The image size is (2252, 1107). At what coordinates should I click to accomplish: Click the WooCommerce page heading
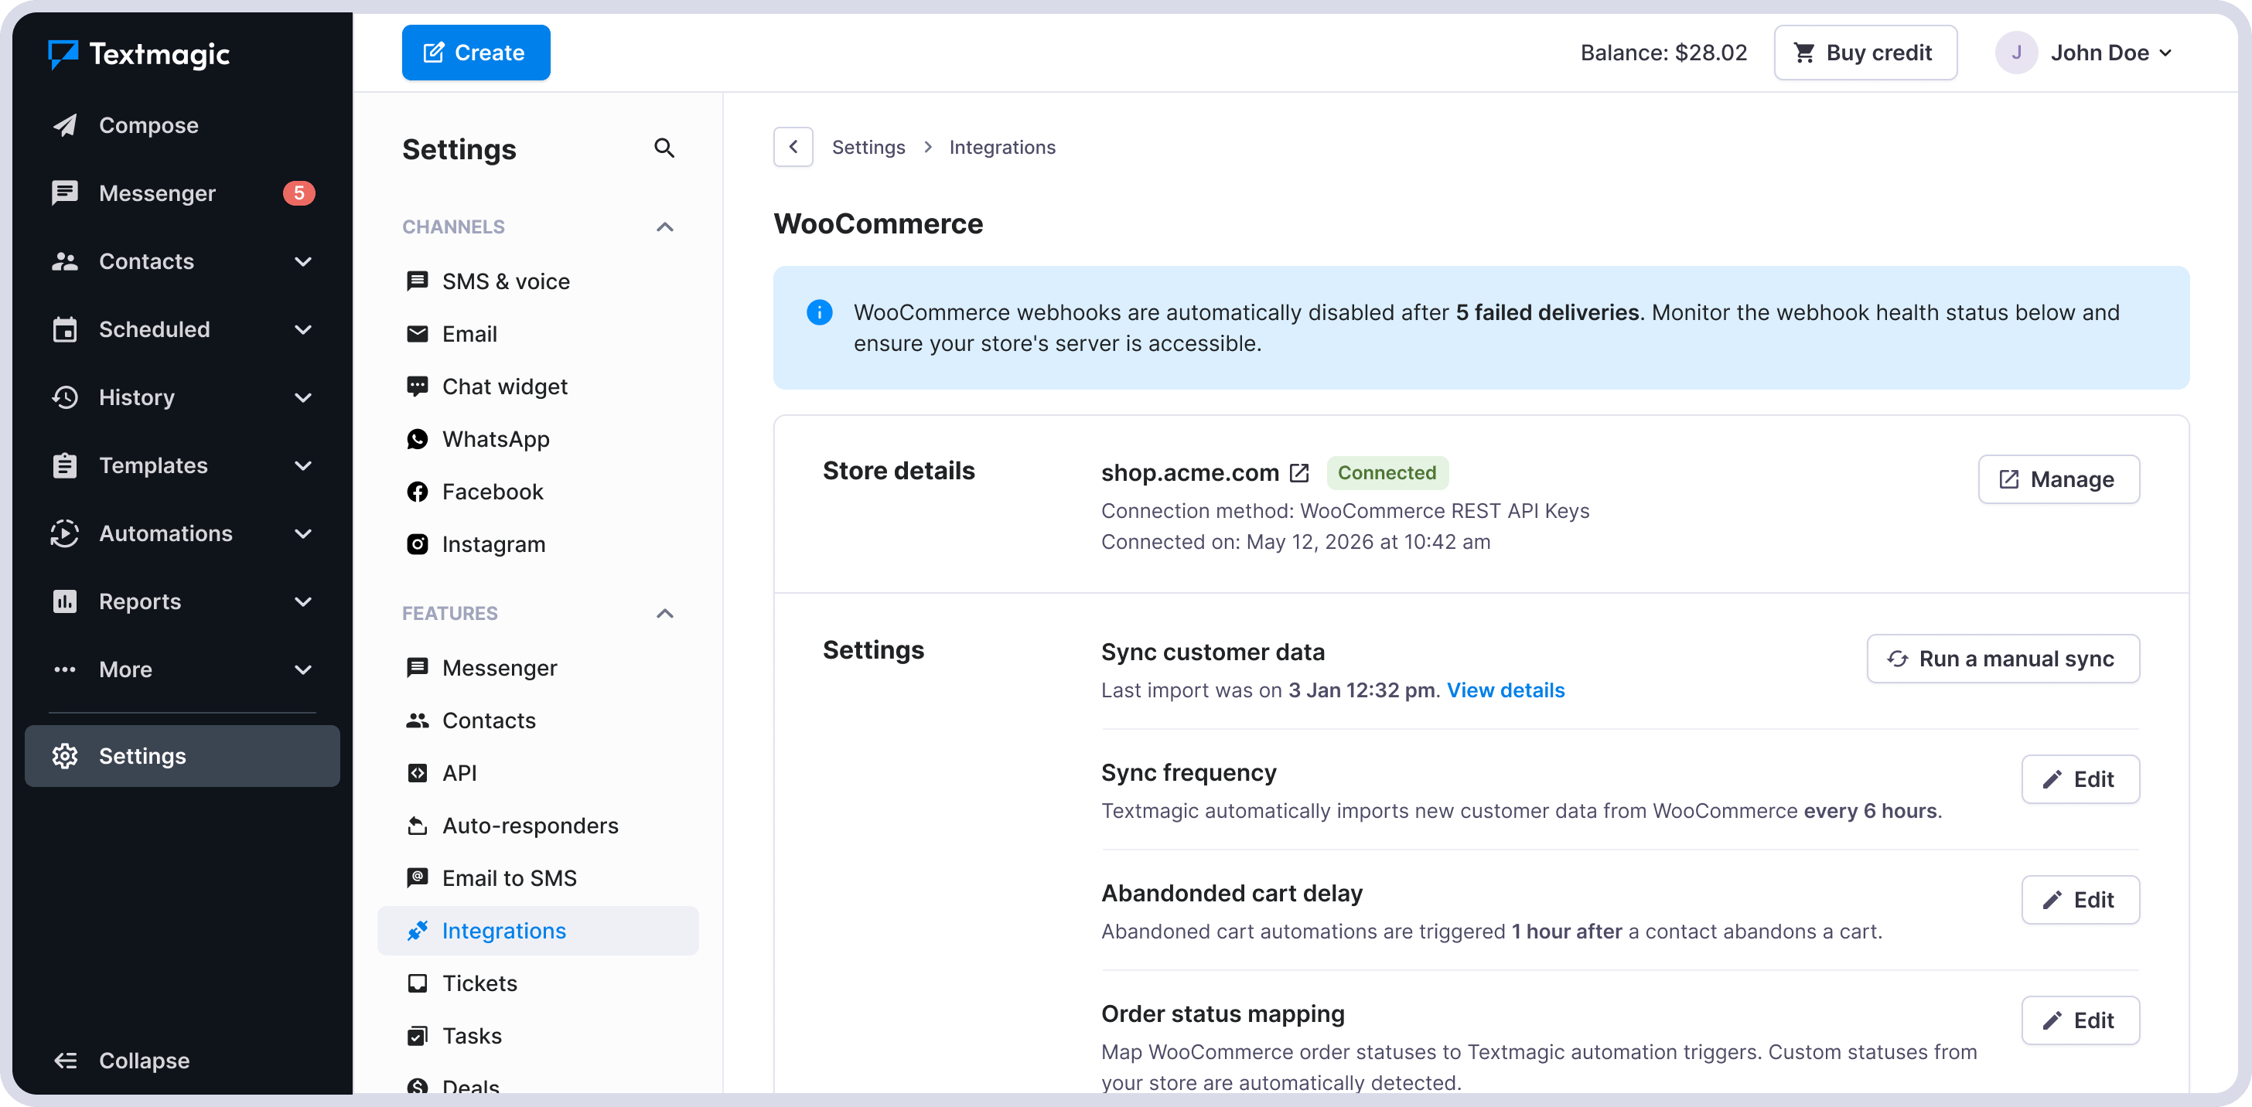(x=878, y=223)
